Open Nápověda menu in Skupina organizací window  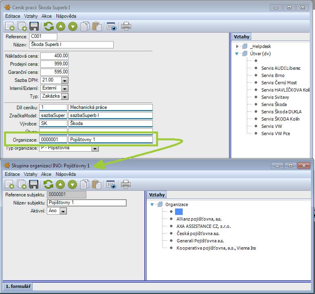66,174
